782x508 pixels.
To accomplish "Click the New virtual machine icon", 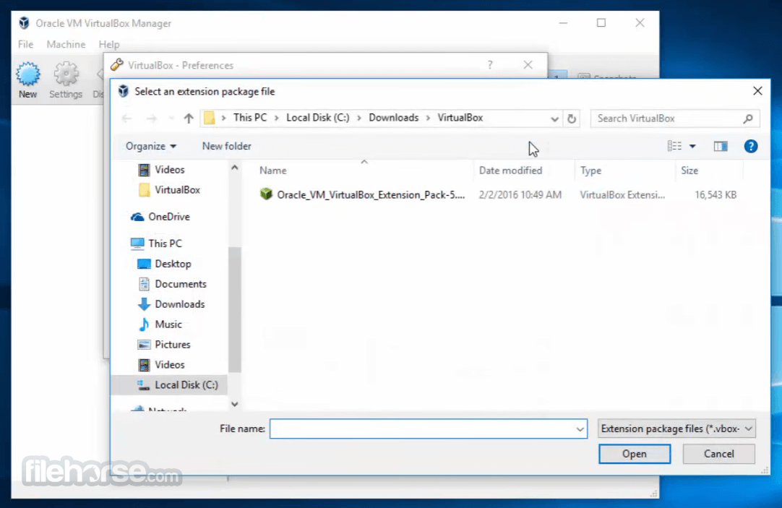I will [x=27, y=74].
